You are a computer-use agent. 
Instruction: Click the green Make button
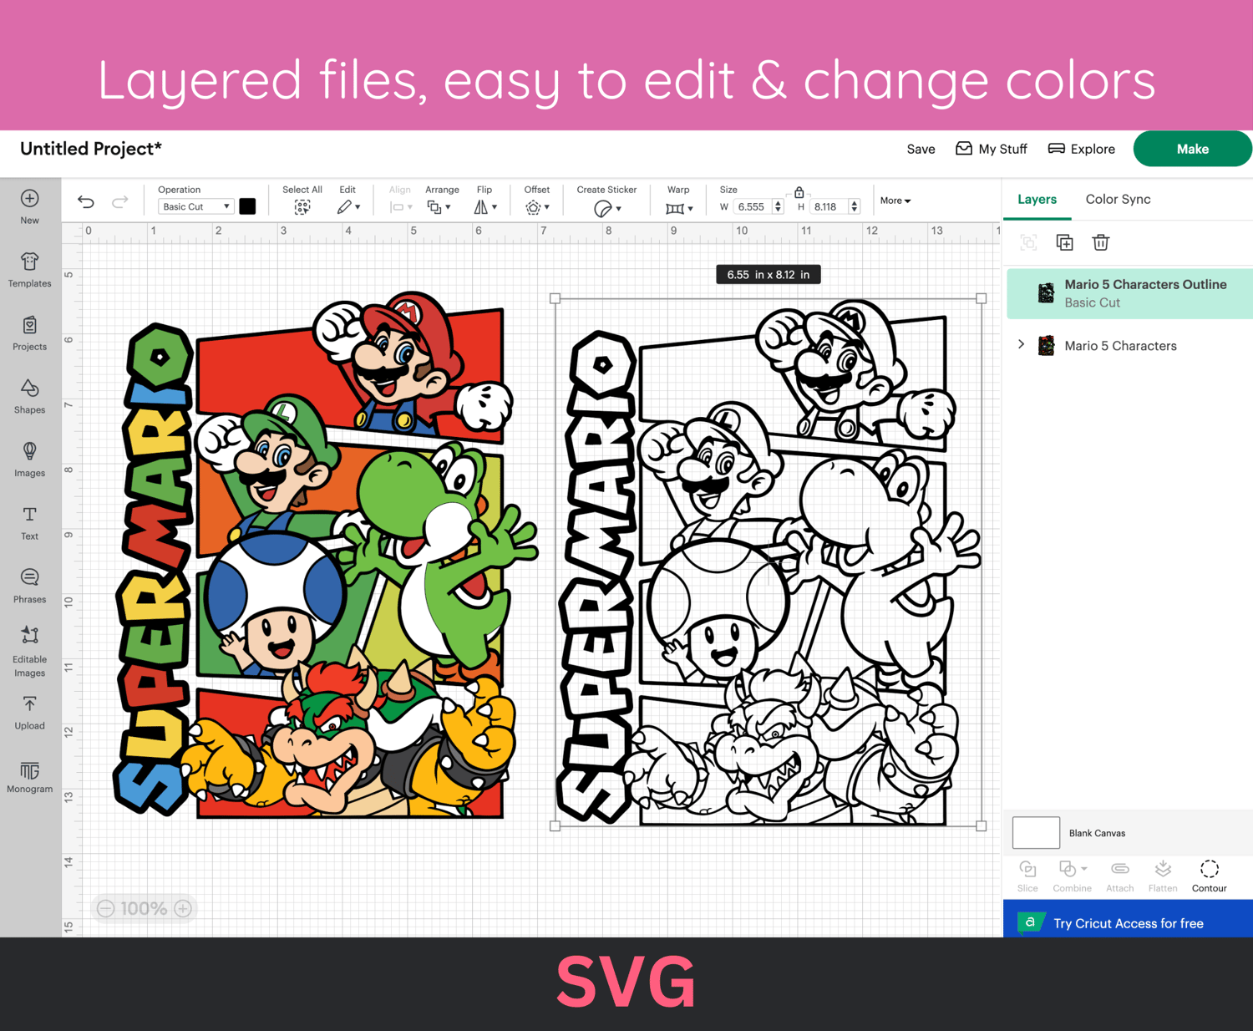[x=1193, y=149]
